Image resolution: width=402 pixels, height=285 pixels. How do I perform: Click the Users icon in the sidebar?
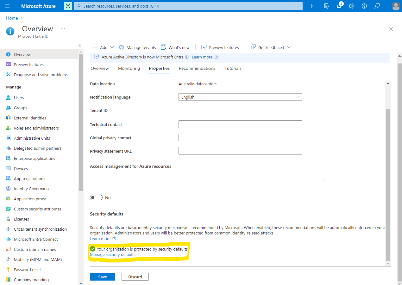point(9,98)
